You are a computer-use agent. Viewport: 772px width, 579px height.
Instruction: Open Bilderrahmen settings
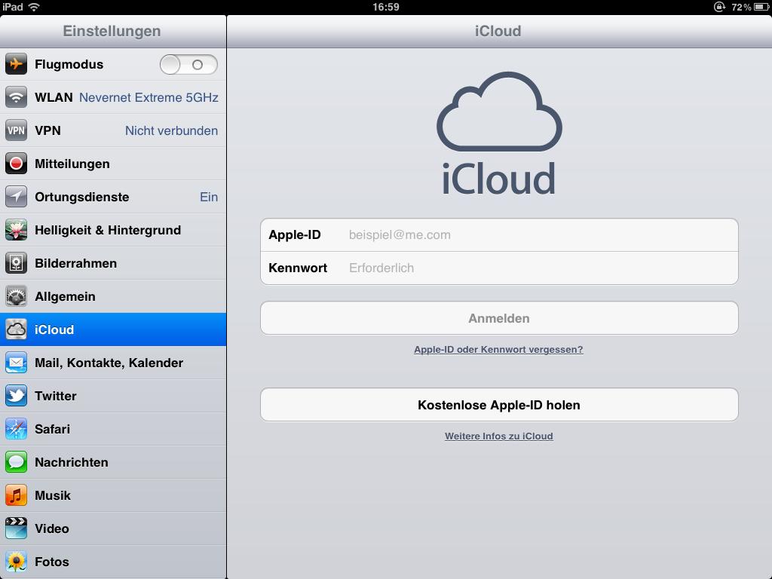tap(113, 263)
